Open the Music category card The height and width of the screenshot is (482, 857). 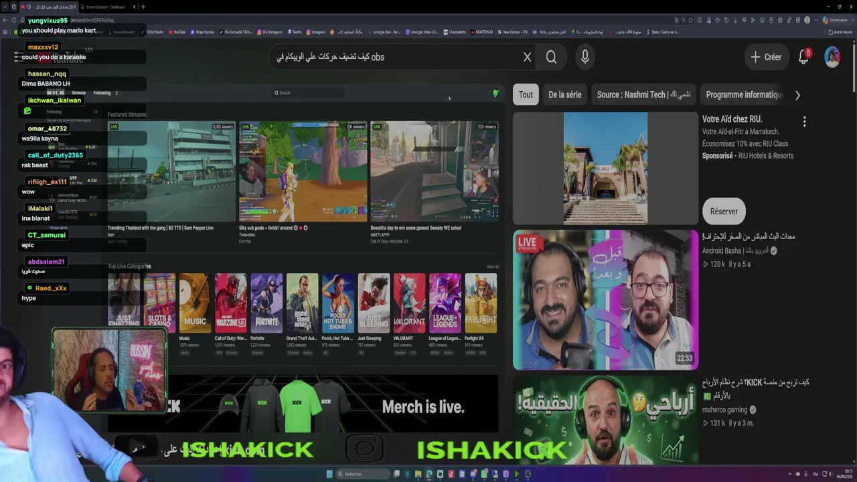[x=195, y=303]
